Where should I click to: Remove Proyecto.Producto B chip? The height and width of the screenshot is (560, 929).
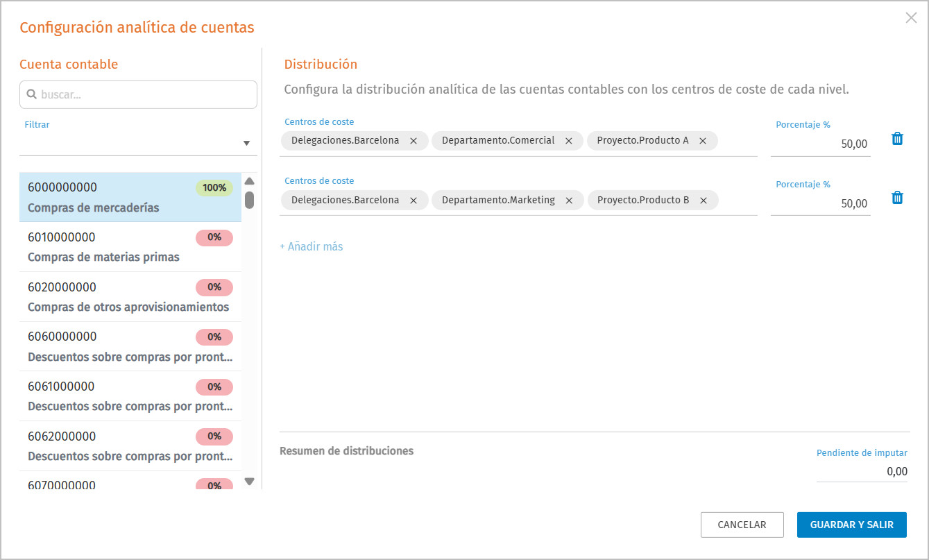(704, 201)
